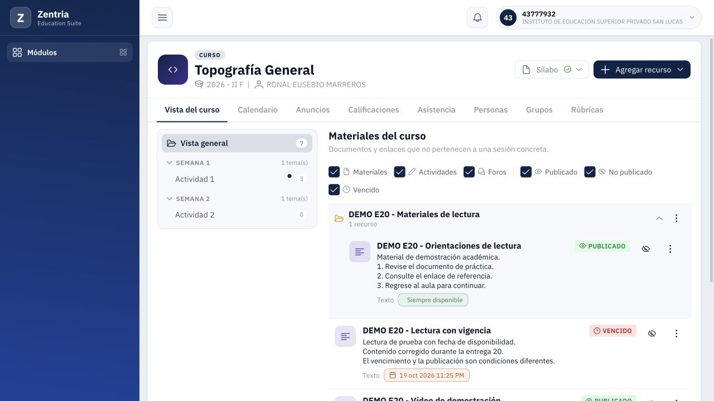Open the Rúbricas tab
Image resolution: width=714 pixels, height=401 pixels.
pyautogui.click(x=587, y=110)
